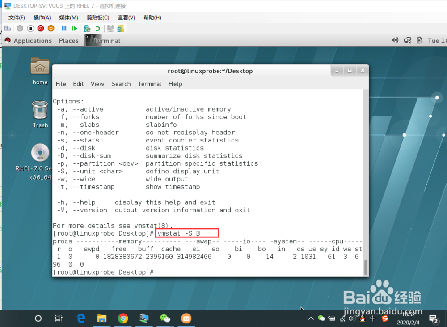Close the root@linuxprobe terminal window
The width and height of the screenshot is (447, 327).
363,70
